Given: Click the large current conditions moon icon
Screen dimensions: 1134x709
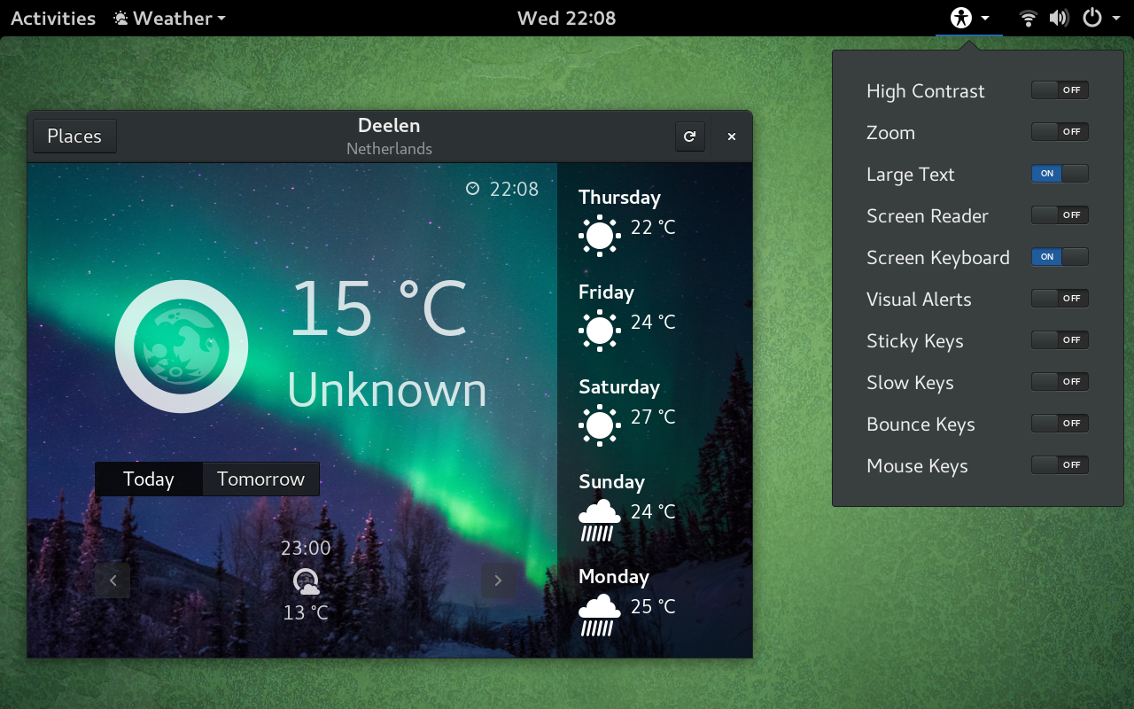Looking at the screenshot, I should tap(182, 347).
